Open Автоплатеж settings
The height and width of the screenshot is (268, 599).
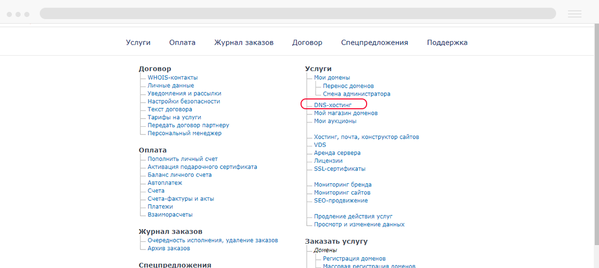165,183
